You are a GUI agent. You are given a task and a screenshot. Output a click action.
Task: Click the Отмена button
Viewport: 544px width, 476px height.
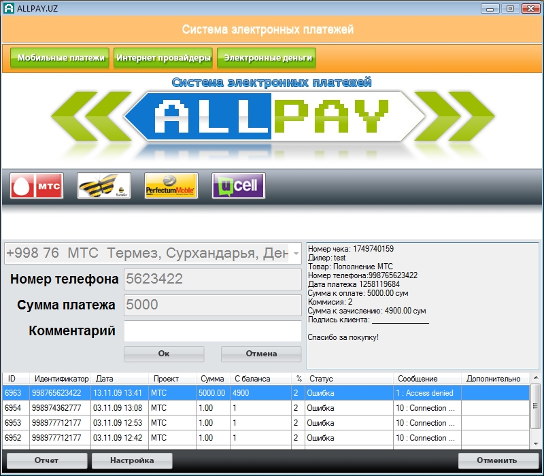(x=260, y=354)
